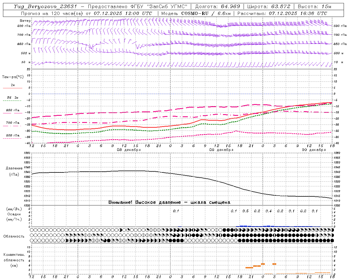Select the 2м temperature legend entry
The width and height of the screenshot is (348, 279).
tap(13, 85)
